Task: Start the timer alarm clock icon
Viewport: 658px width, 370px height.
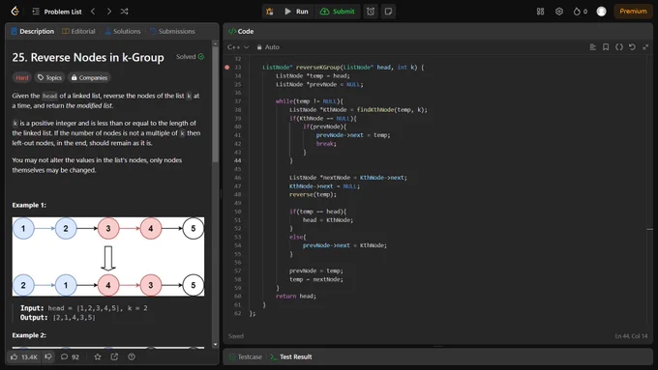Action: (371, 12)
